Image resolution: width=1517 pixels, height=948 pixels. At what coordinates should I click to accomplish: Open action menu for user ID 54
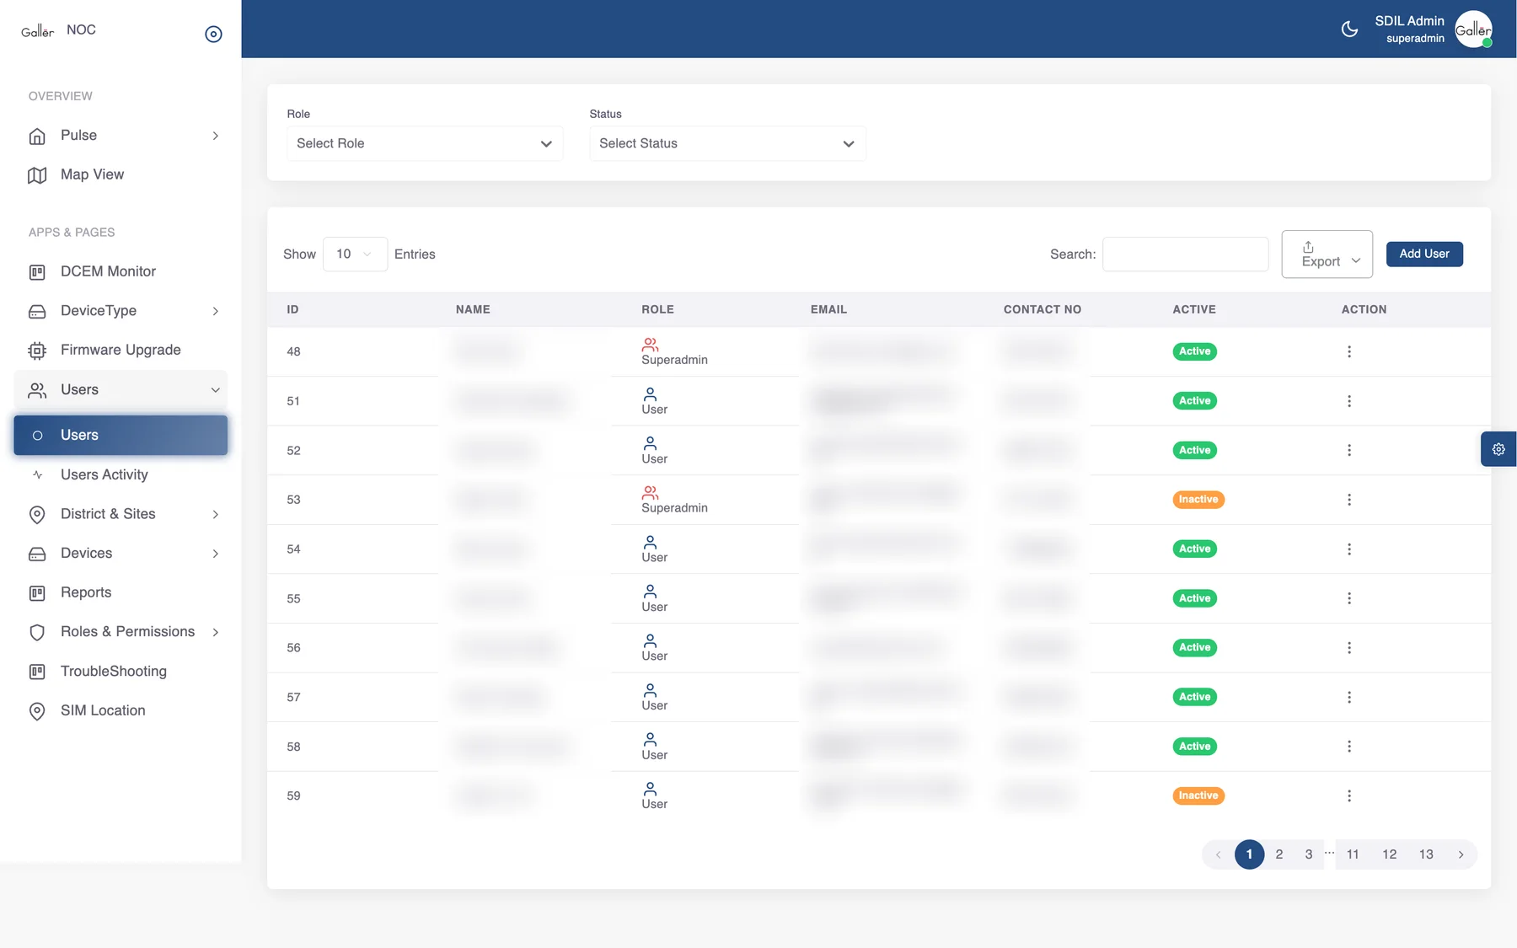point(1348,549)
